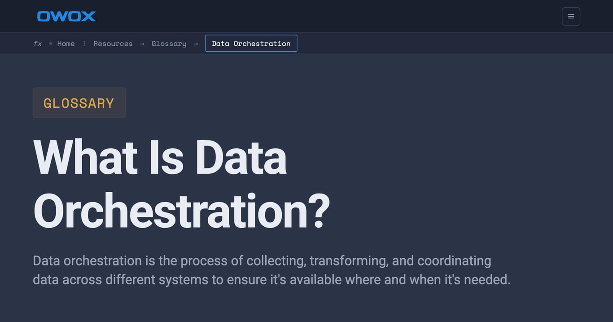Image resolution: width=613 pixels, height=322 pixels.
Task: Select the Data Orchestration breadcrumb
Action: click(251, 43)
